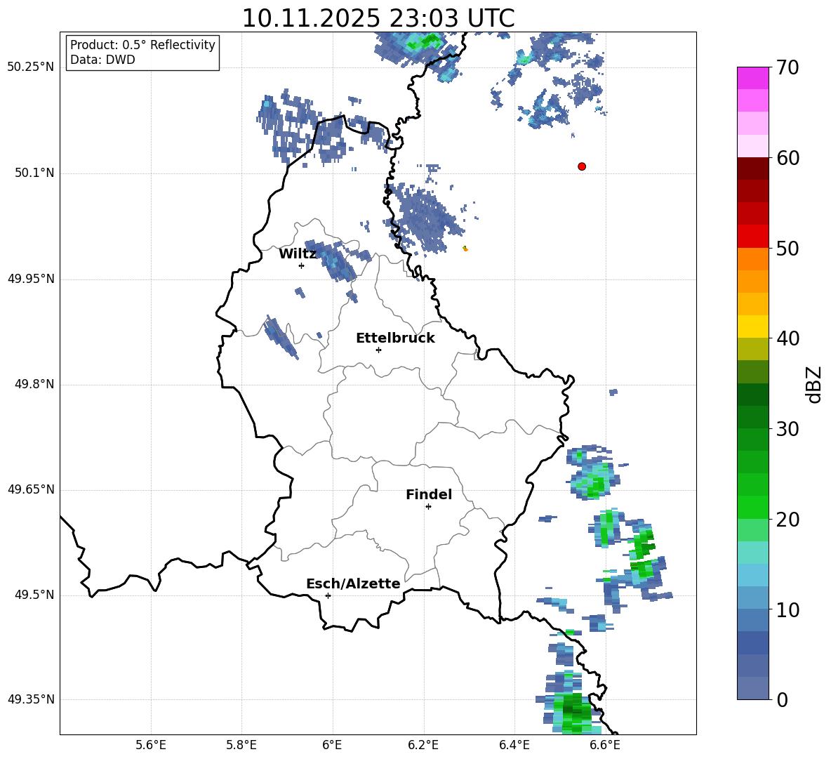Click the 5.8°E longitude label
The image size is (831, 759).
click(x=241, y=745)
